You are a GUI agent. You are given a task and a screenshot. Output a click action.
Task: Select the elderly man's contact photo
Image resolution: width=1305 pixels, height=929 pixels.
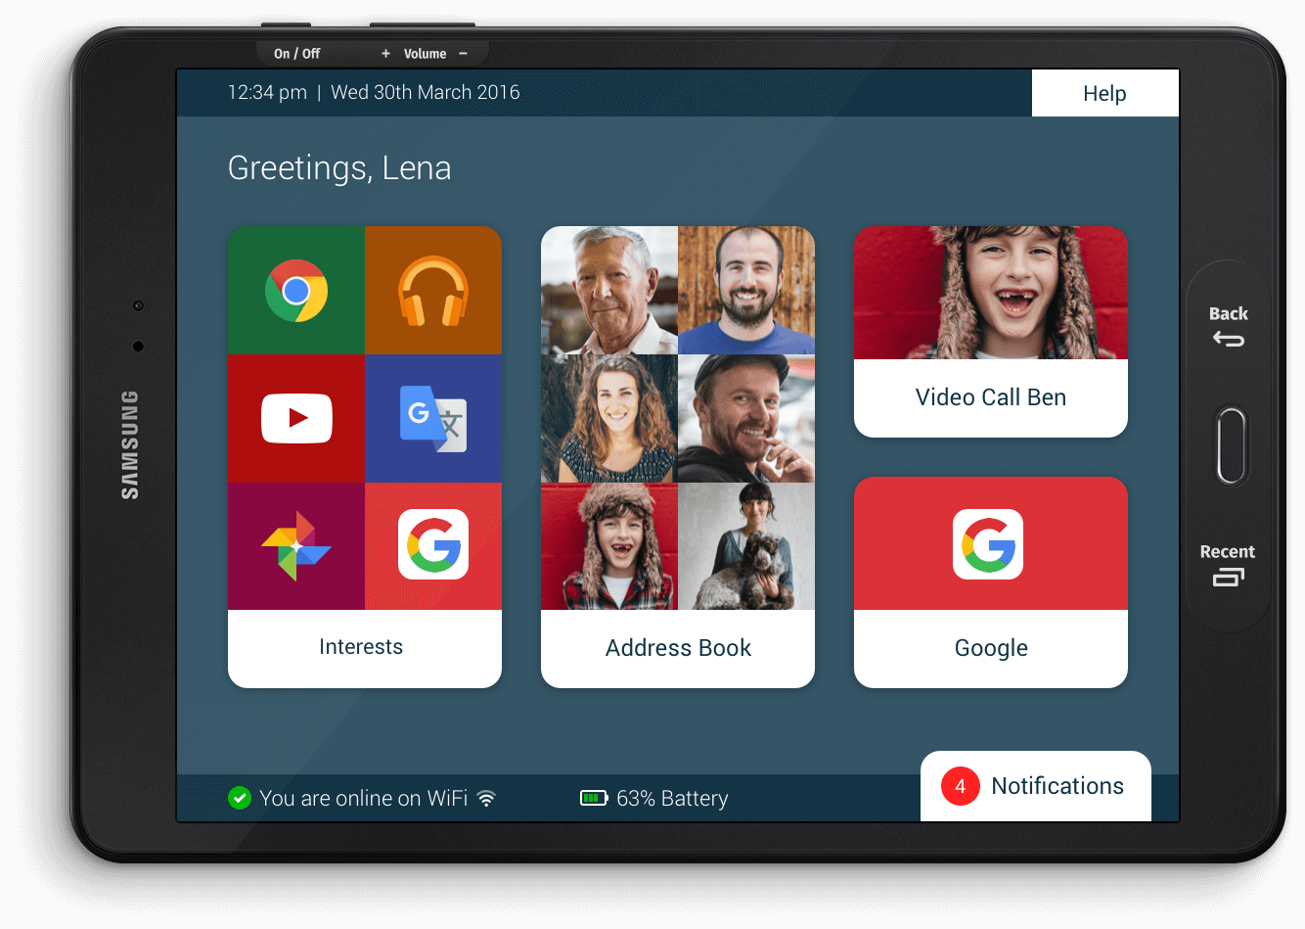click(609, 291)
